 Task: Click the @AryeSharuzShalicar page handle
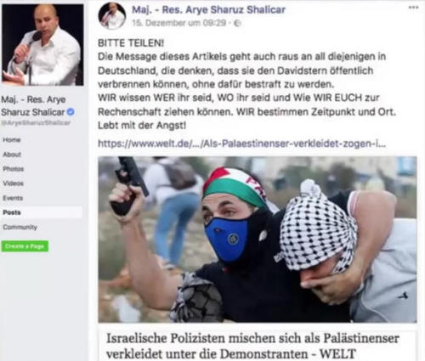[x=36, y=123]
